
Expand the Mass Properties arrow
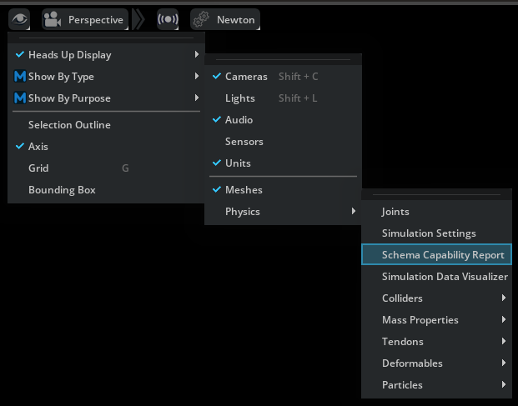point(504,319)
